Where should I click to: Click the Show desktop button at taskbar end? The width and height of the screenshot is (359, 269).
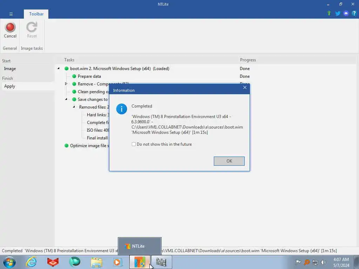[x=357, y=262]
